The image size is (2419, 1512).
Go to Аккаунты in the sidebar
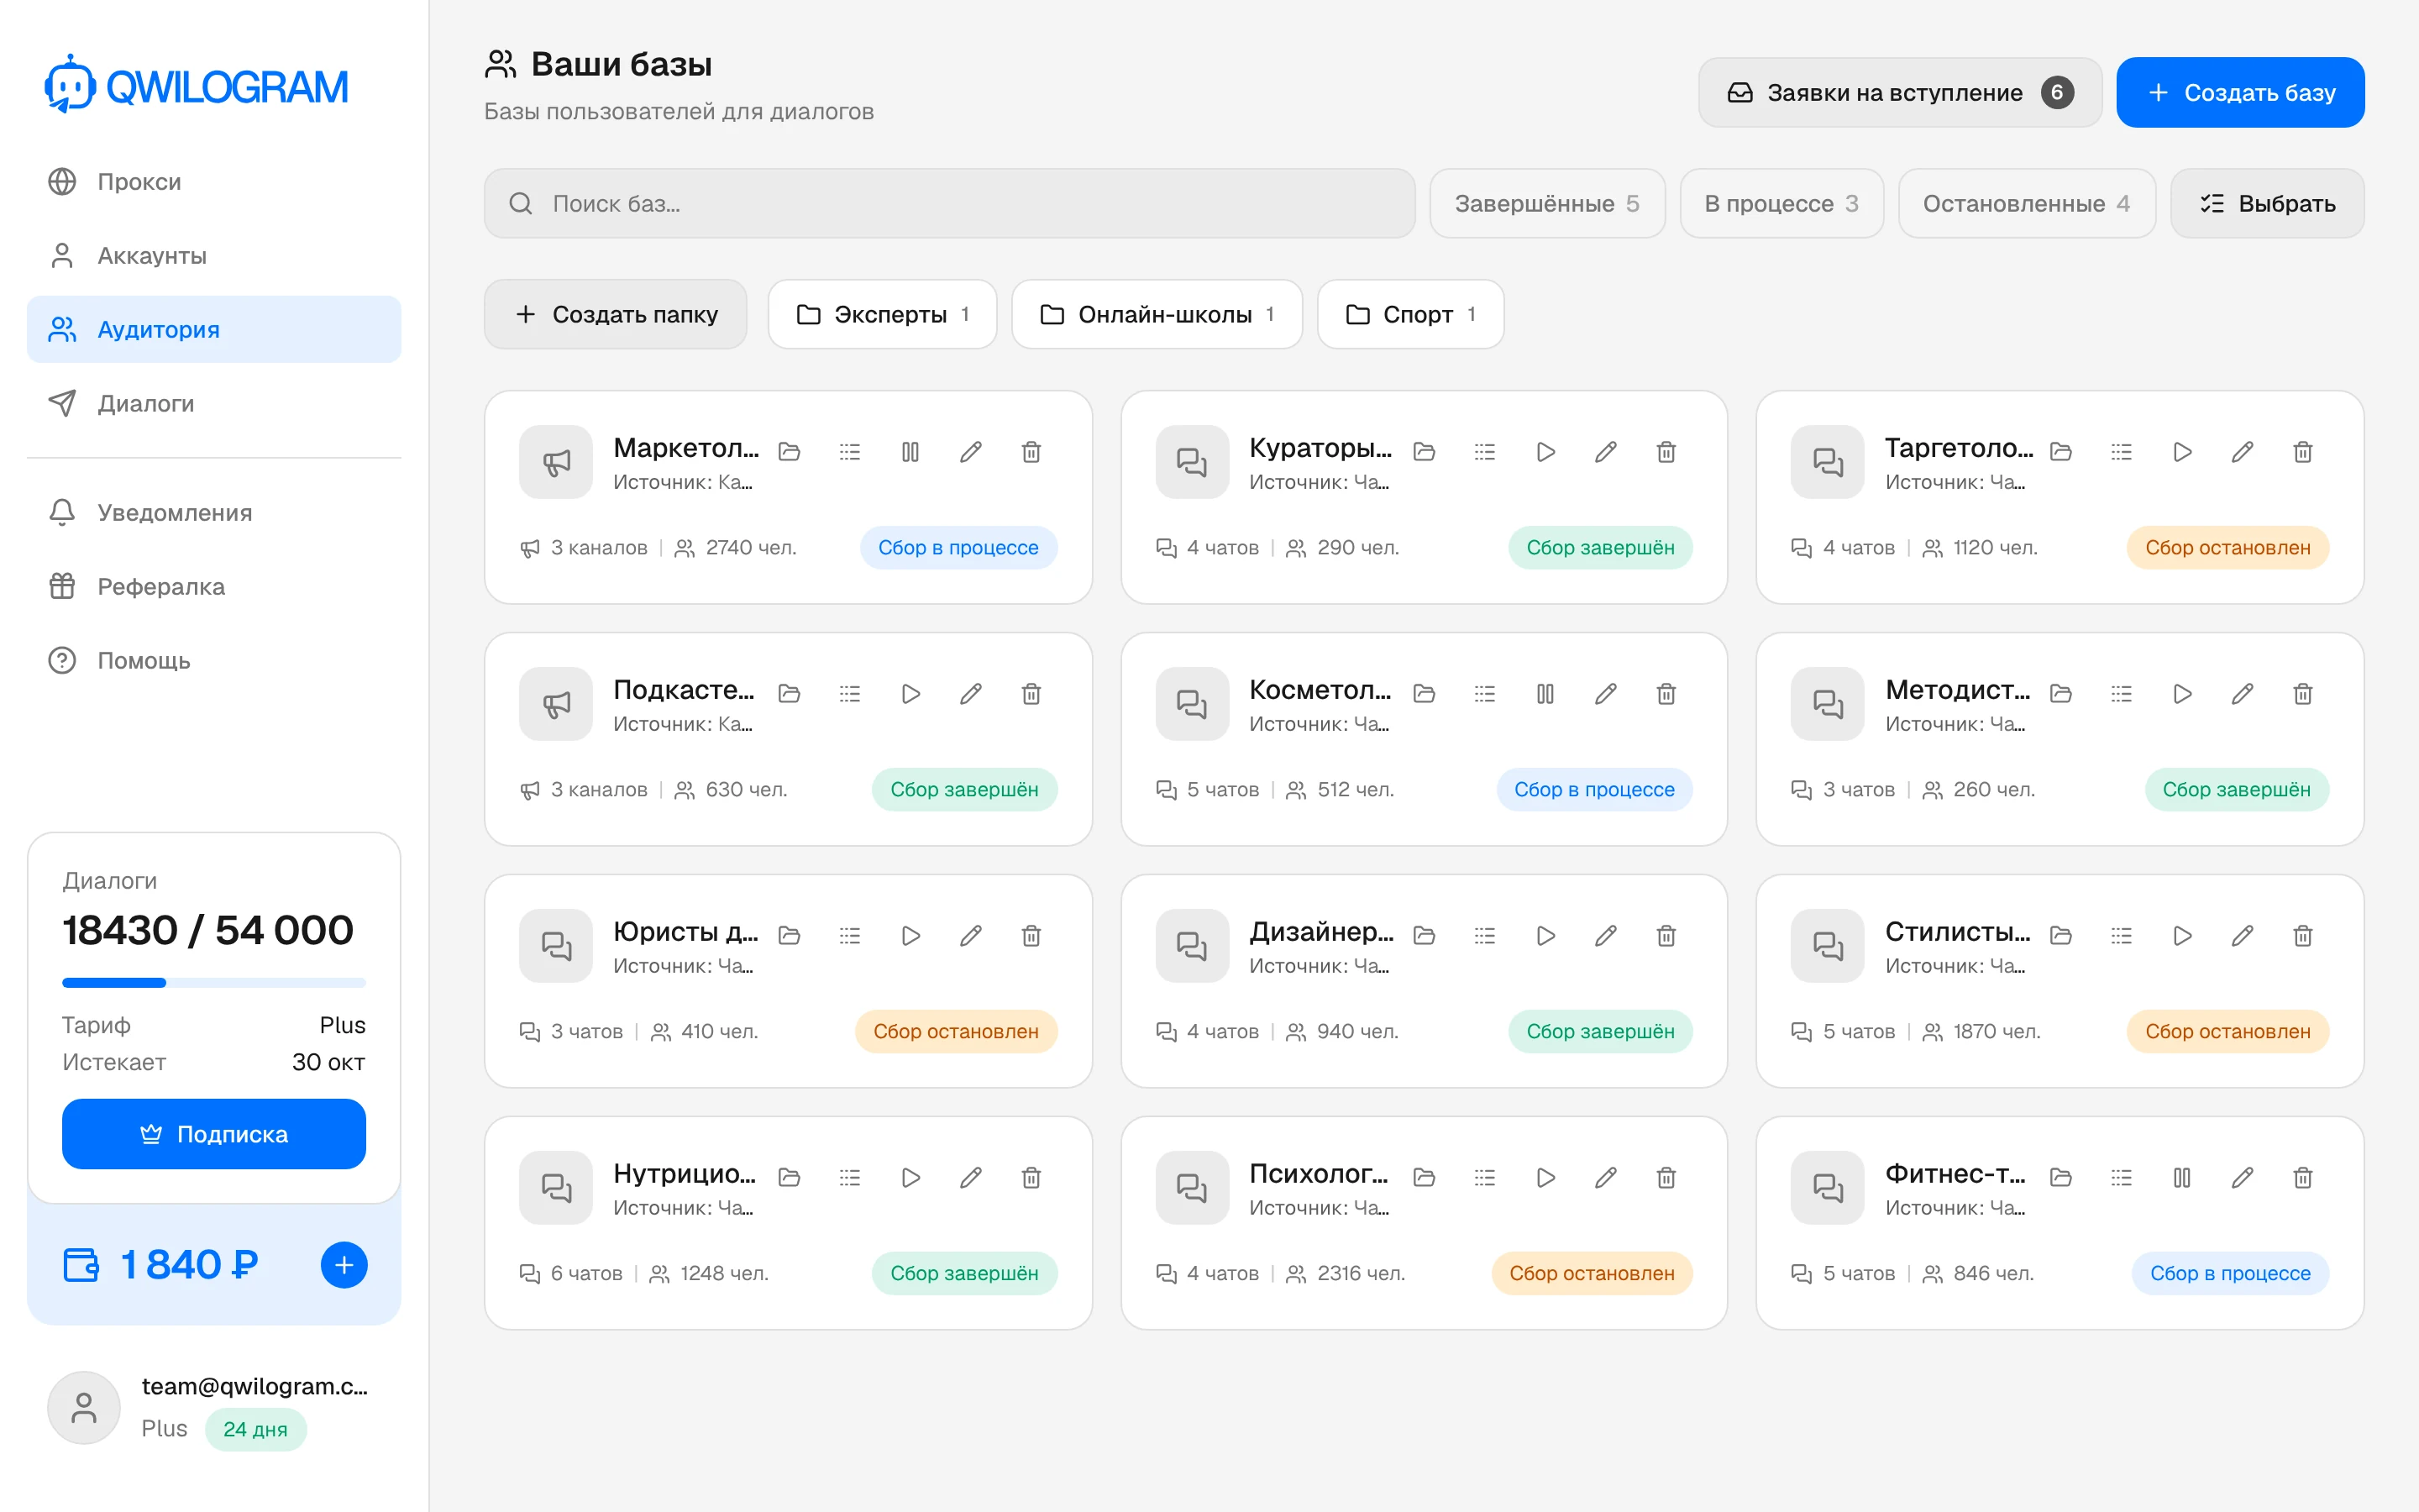pos(214,256)
